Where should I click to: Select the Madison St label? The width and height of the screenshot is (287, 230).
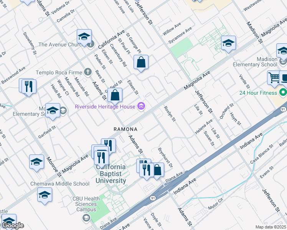254,33
